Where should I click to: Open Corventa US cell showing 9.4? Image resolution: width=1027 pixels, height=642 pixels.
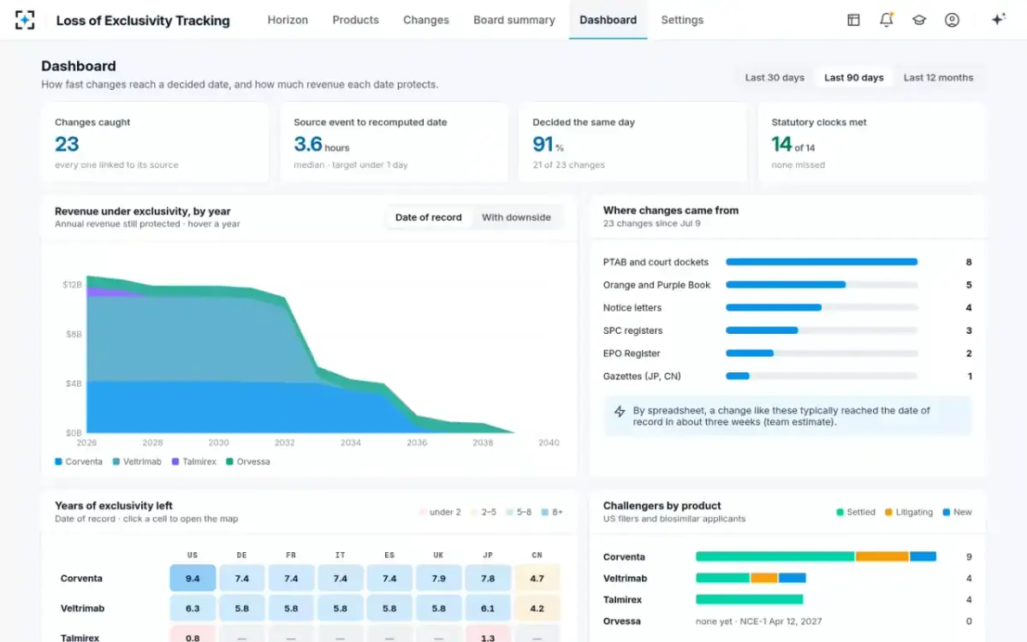coord(193,579)
